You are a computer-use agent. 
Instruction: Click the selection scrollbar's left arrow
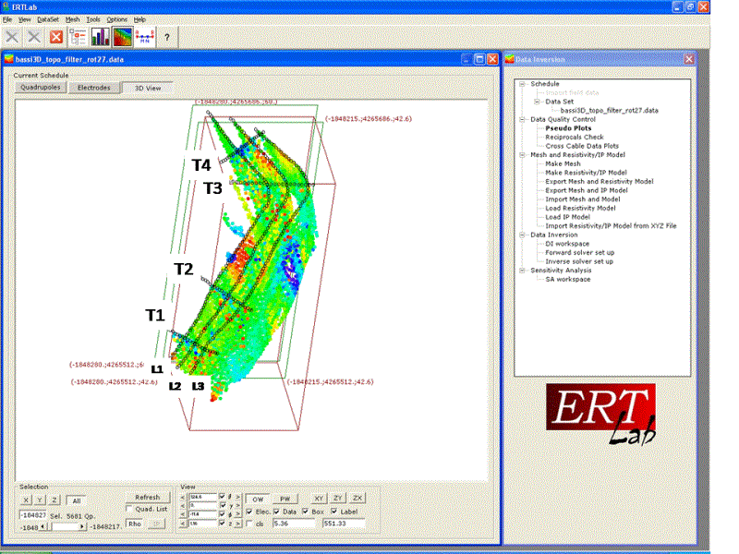[42, 526]
